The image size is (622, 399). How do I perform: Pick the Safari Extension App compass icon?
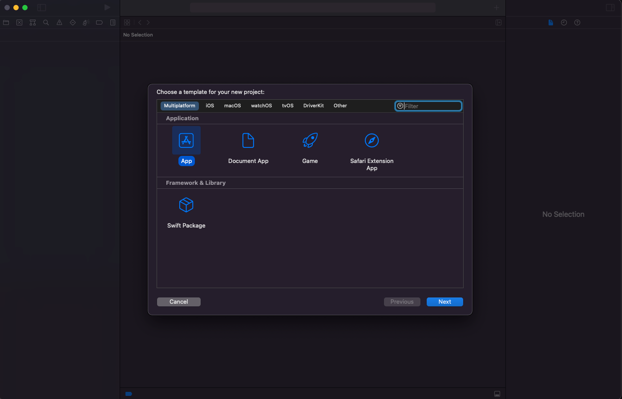tap(372, 140)
